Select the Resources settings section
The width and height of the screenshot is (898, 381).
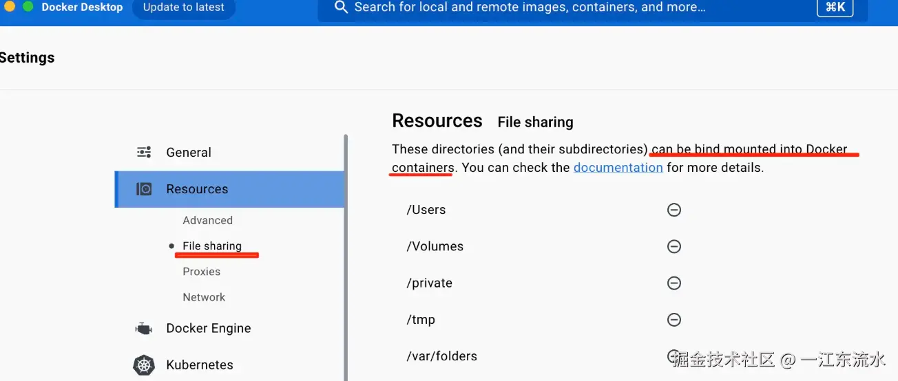[197, 189]
